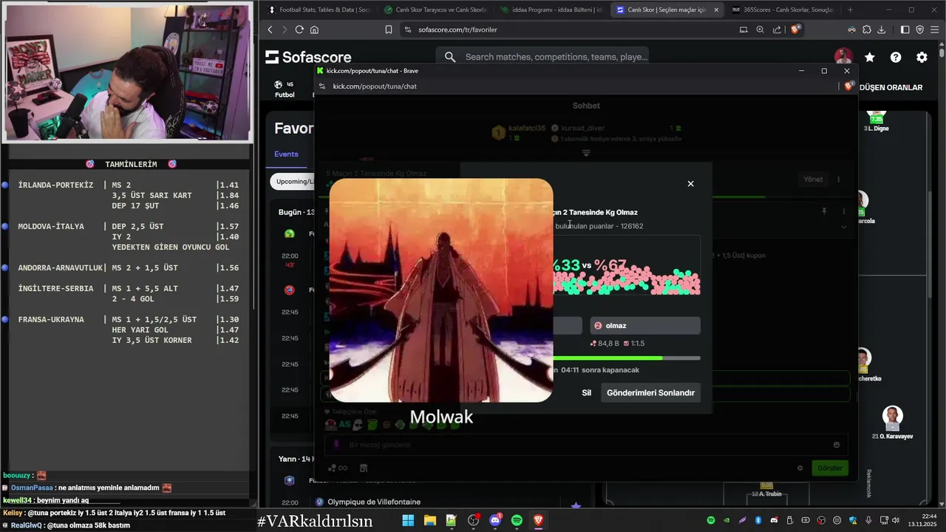Screen dimensions: 946x532
Task: Click the Sofascore profile avatar
Action: [843, 57]
